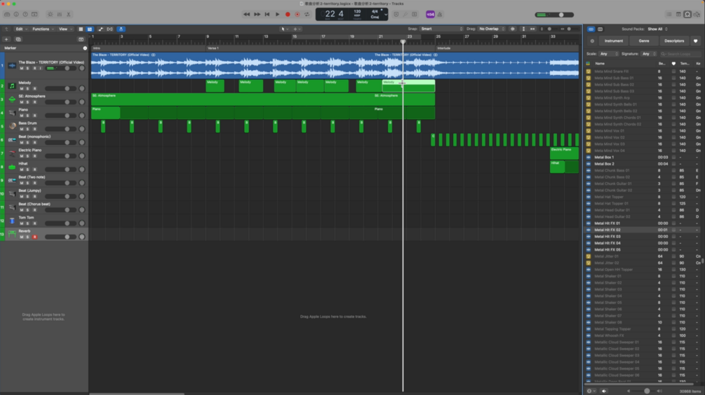Select the SE: Atmosphere track header
705x395 pixels.
point(44,99)
